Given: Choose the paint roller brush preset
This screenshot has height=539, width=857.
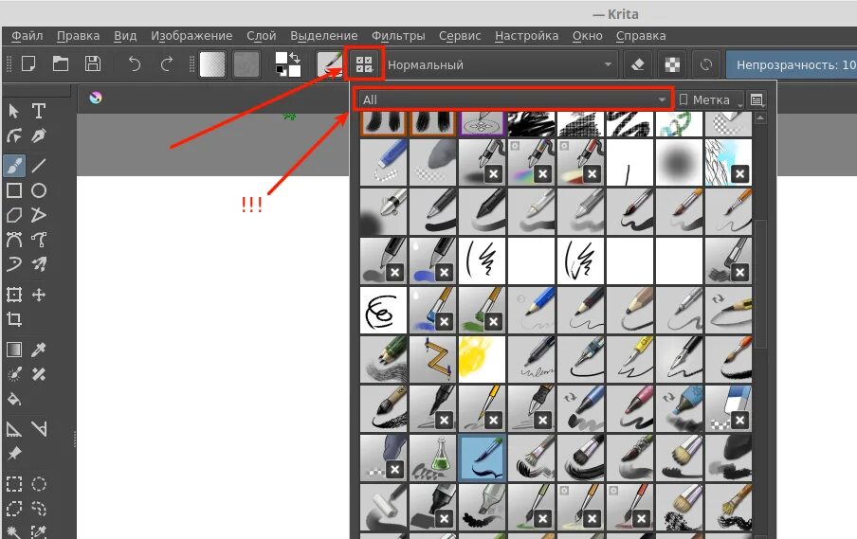Looking at the screenshot, I should (384, 507).
